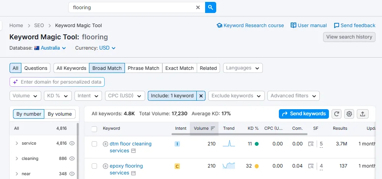Click the refresh metrics icon
Screen dimensions: 382x179
[x=337, y=114]
